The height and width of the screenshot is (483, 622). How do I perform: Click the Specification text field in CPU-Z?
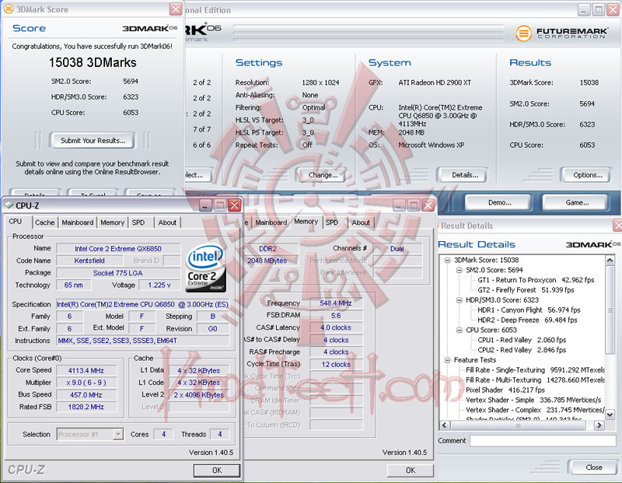point(142,304)
